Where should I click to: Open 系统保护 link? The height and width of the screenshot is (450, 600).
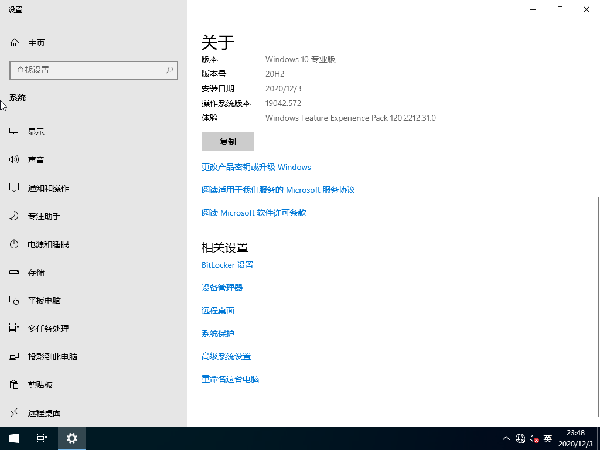click(x=218, y=333)
